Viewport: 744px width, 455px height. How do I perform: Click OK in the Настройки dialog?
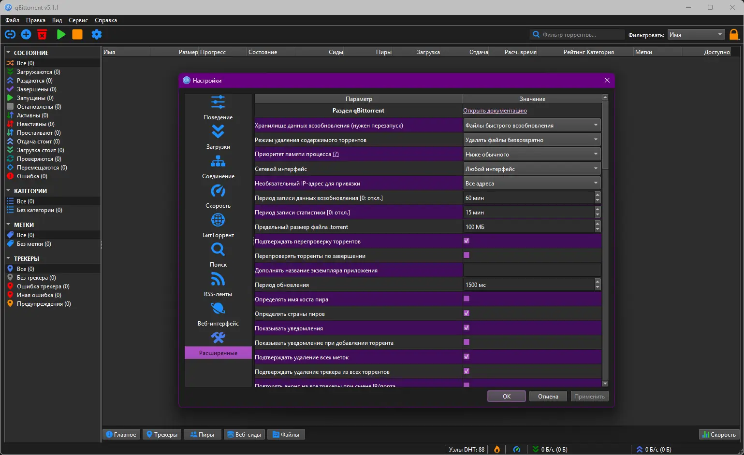point(507,396)
